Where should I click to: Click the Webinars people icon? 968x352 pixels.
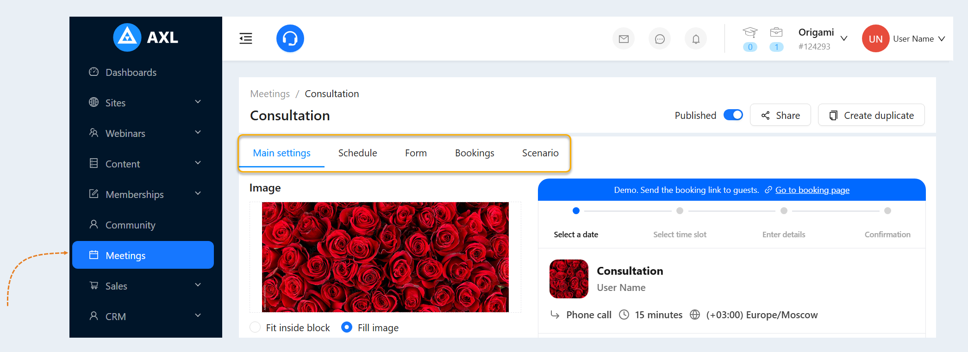coord(94,133)
